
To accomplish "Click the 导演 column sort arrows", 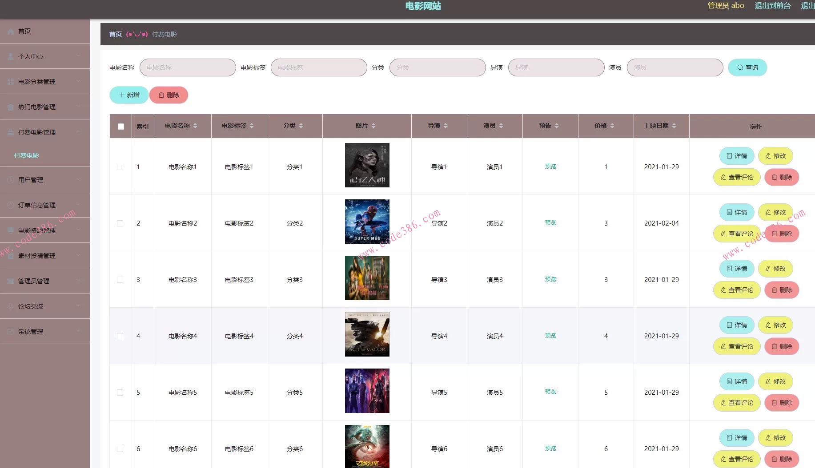I will 446,126.
